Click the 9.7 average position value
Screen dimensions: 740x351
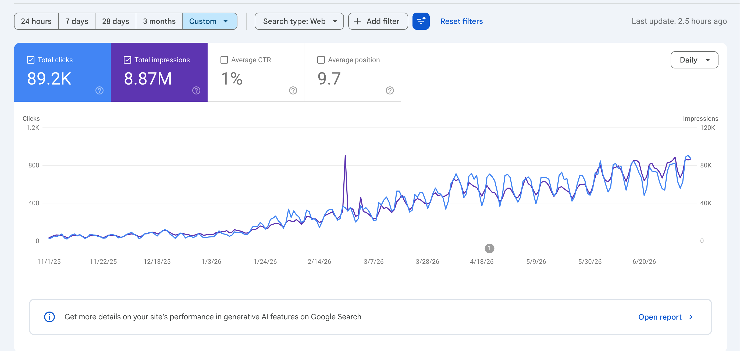(329, 79)
